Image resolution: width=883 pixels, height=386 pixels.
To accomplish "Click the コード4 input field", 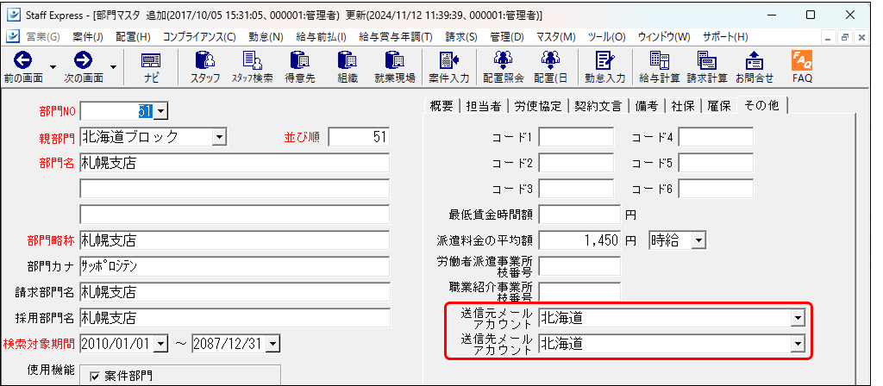I will 716,137.
